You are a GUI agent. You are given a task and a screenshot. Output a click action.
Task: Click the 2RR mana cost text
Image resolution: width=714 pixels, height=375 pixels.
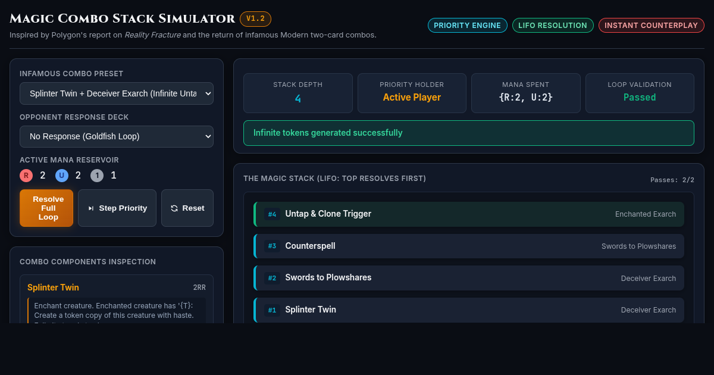click(199, 287)
